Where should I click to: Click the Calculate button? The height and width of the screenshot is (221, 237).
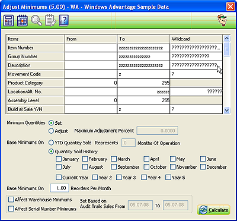click(214, 210)
